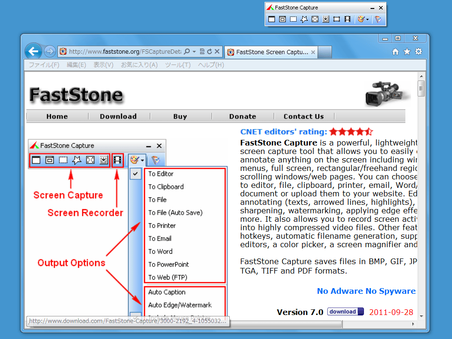Open Favorites with the star icon

[x=407, y=52]
